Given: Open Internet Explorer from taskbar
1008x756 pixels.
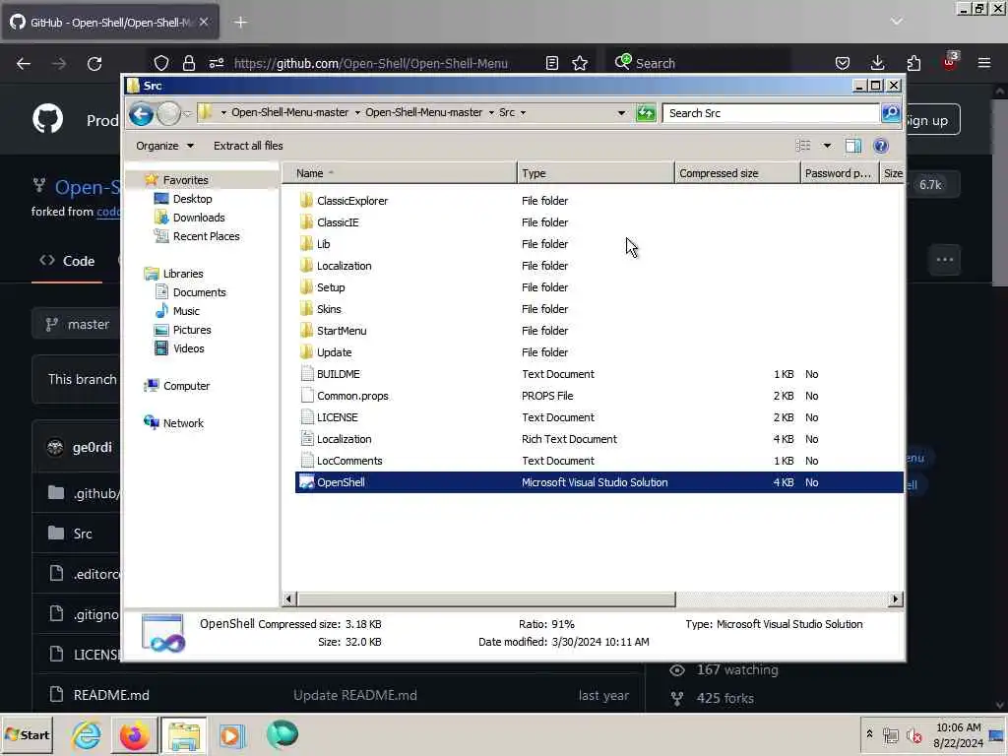Looking at the screenshot, I should 87,734.
